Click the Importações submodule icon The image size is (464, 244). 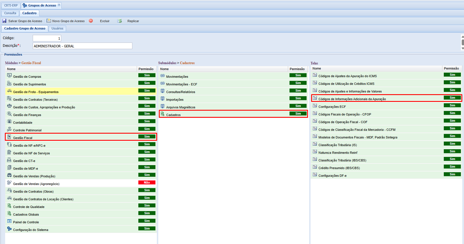click(163, 98)
